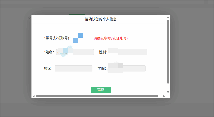Click the 学号(认证账号) label
This screenshot has width=214, height=117.
click(x=57, y=38)
